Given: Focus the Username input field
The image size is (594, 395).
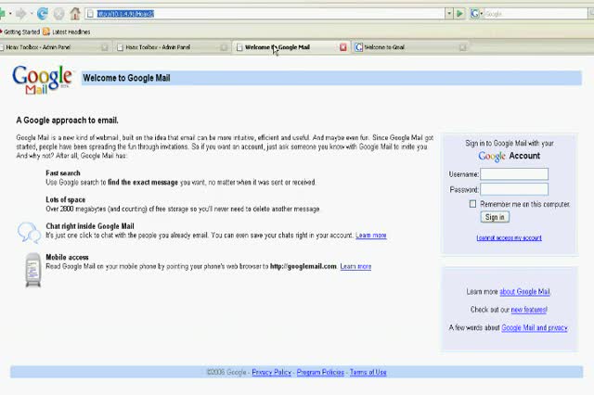Looking at the screenshot, I should [x=514, y=174].
